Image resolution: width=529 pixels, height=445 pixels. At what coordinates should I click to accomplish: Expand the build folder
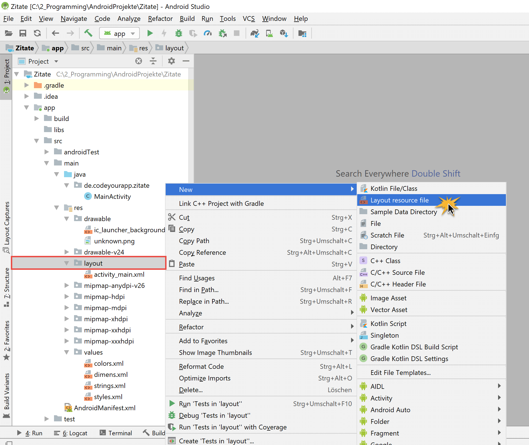[x=36, y=118]
